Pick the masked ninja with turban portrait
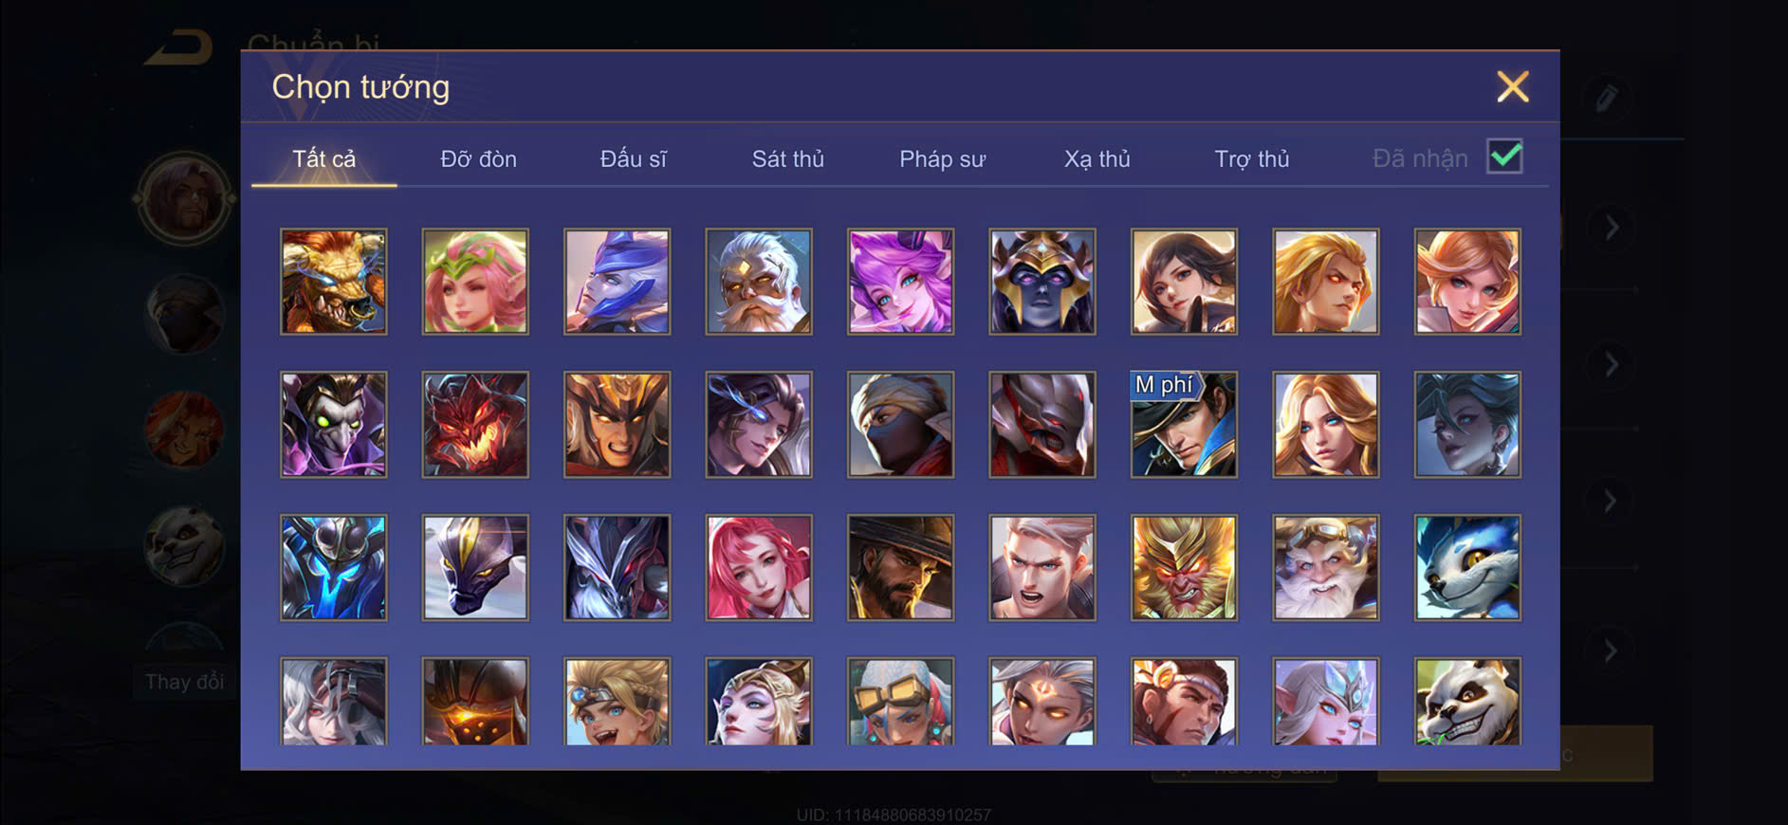 (900, 425)
